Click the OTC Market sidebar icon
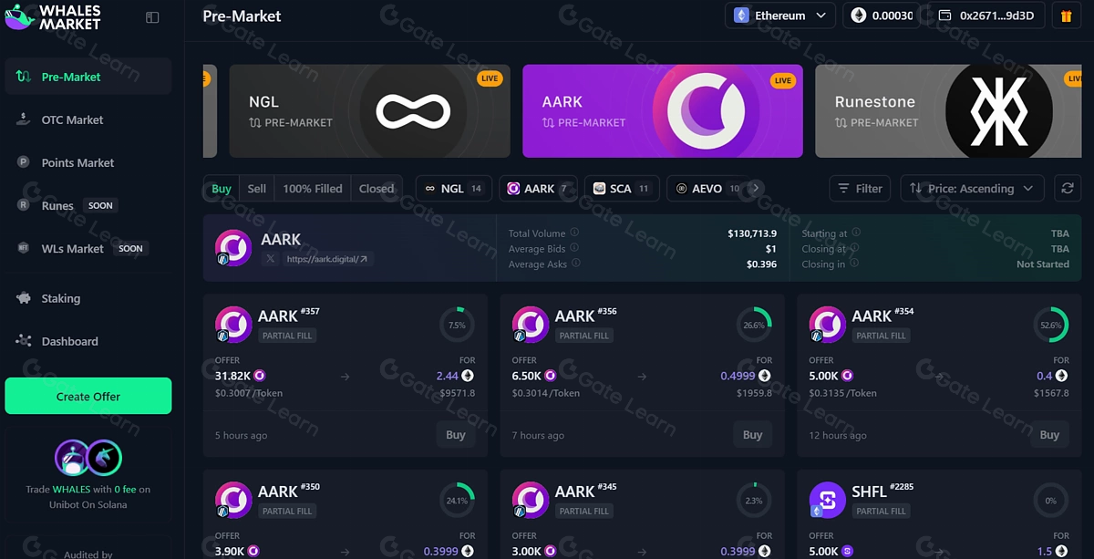The image size is (1094, 559). click(x=24, y=119)
